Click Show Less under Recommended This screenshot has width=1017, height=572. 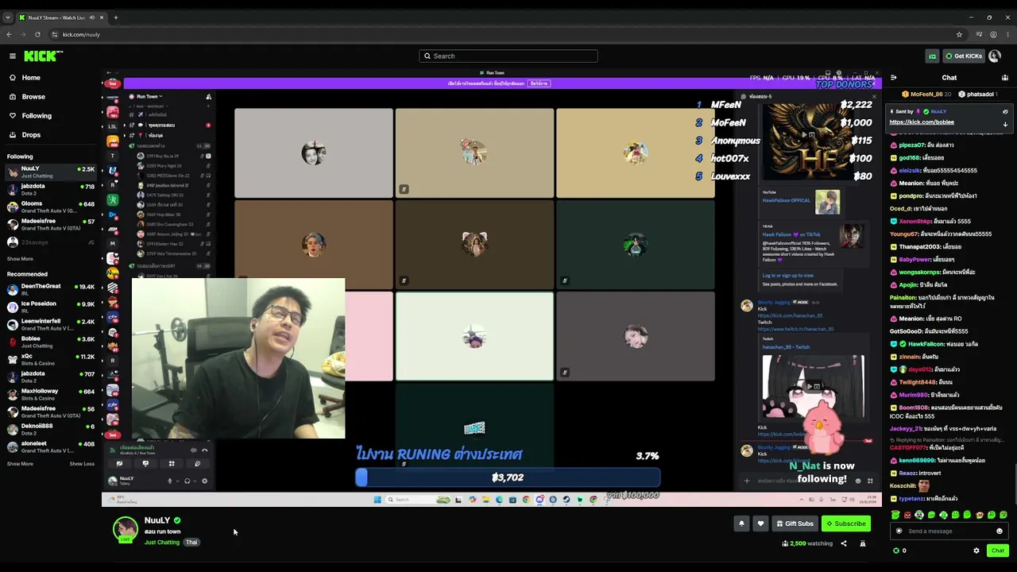pos(82,464)
